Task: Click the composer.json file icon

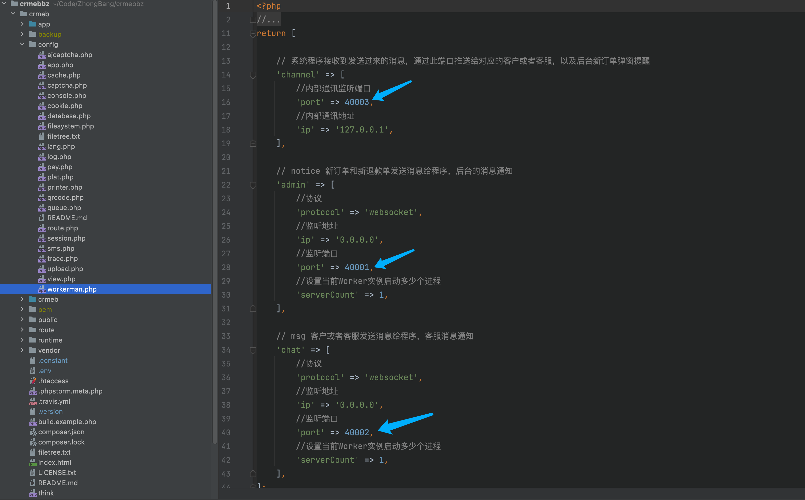Action: click(33, 432)
